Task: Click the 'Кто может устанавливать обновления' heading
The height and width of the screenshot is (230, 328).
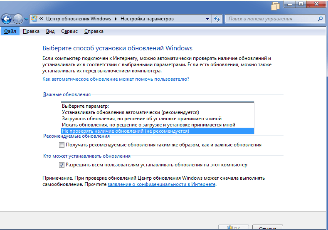Action: pos(87,156)
